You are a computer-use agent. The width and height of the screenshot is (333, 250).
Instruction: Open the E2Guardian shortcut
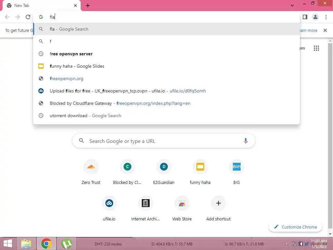(164, 173)
